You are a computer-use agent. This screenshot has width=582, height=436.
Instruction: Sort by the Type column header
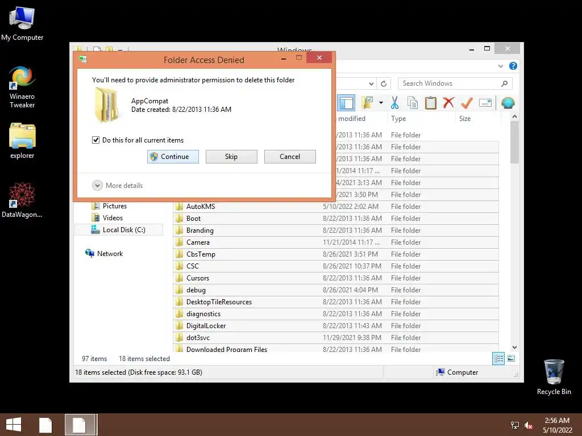point(398,119)
